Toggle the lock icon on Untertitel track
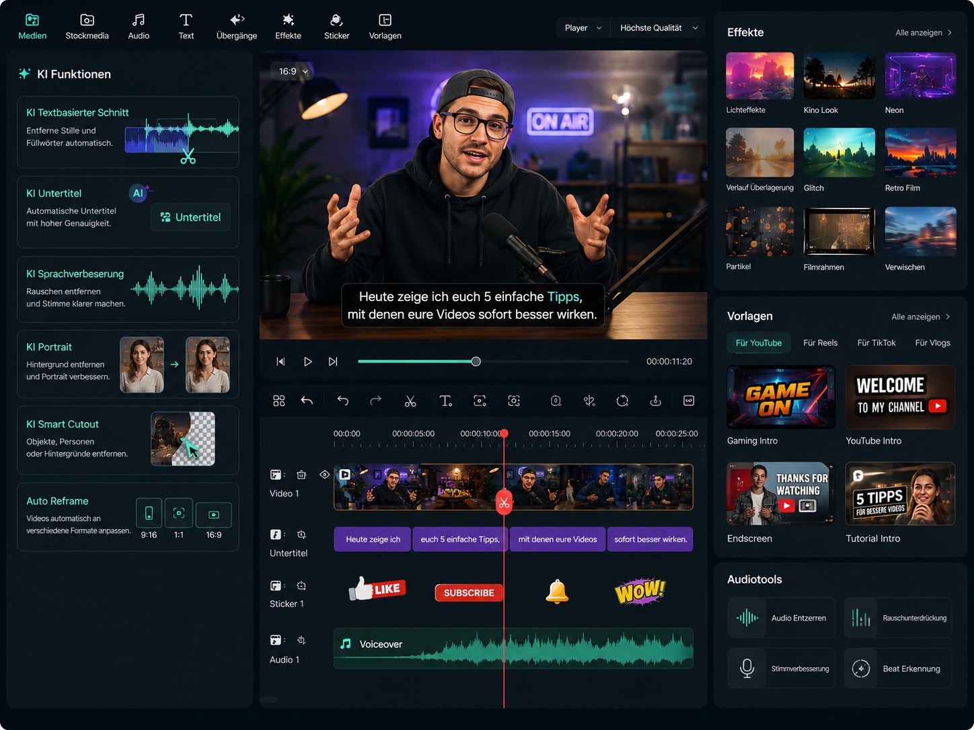 click(x=301, y=534)
